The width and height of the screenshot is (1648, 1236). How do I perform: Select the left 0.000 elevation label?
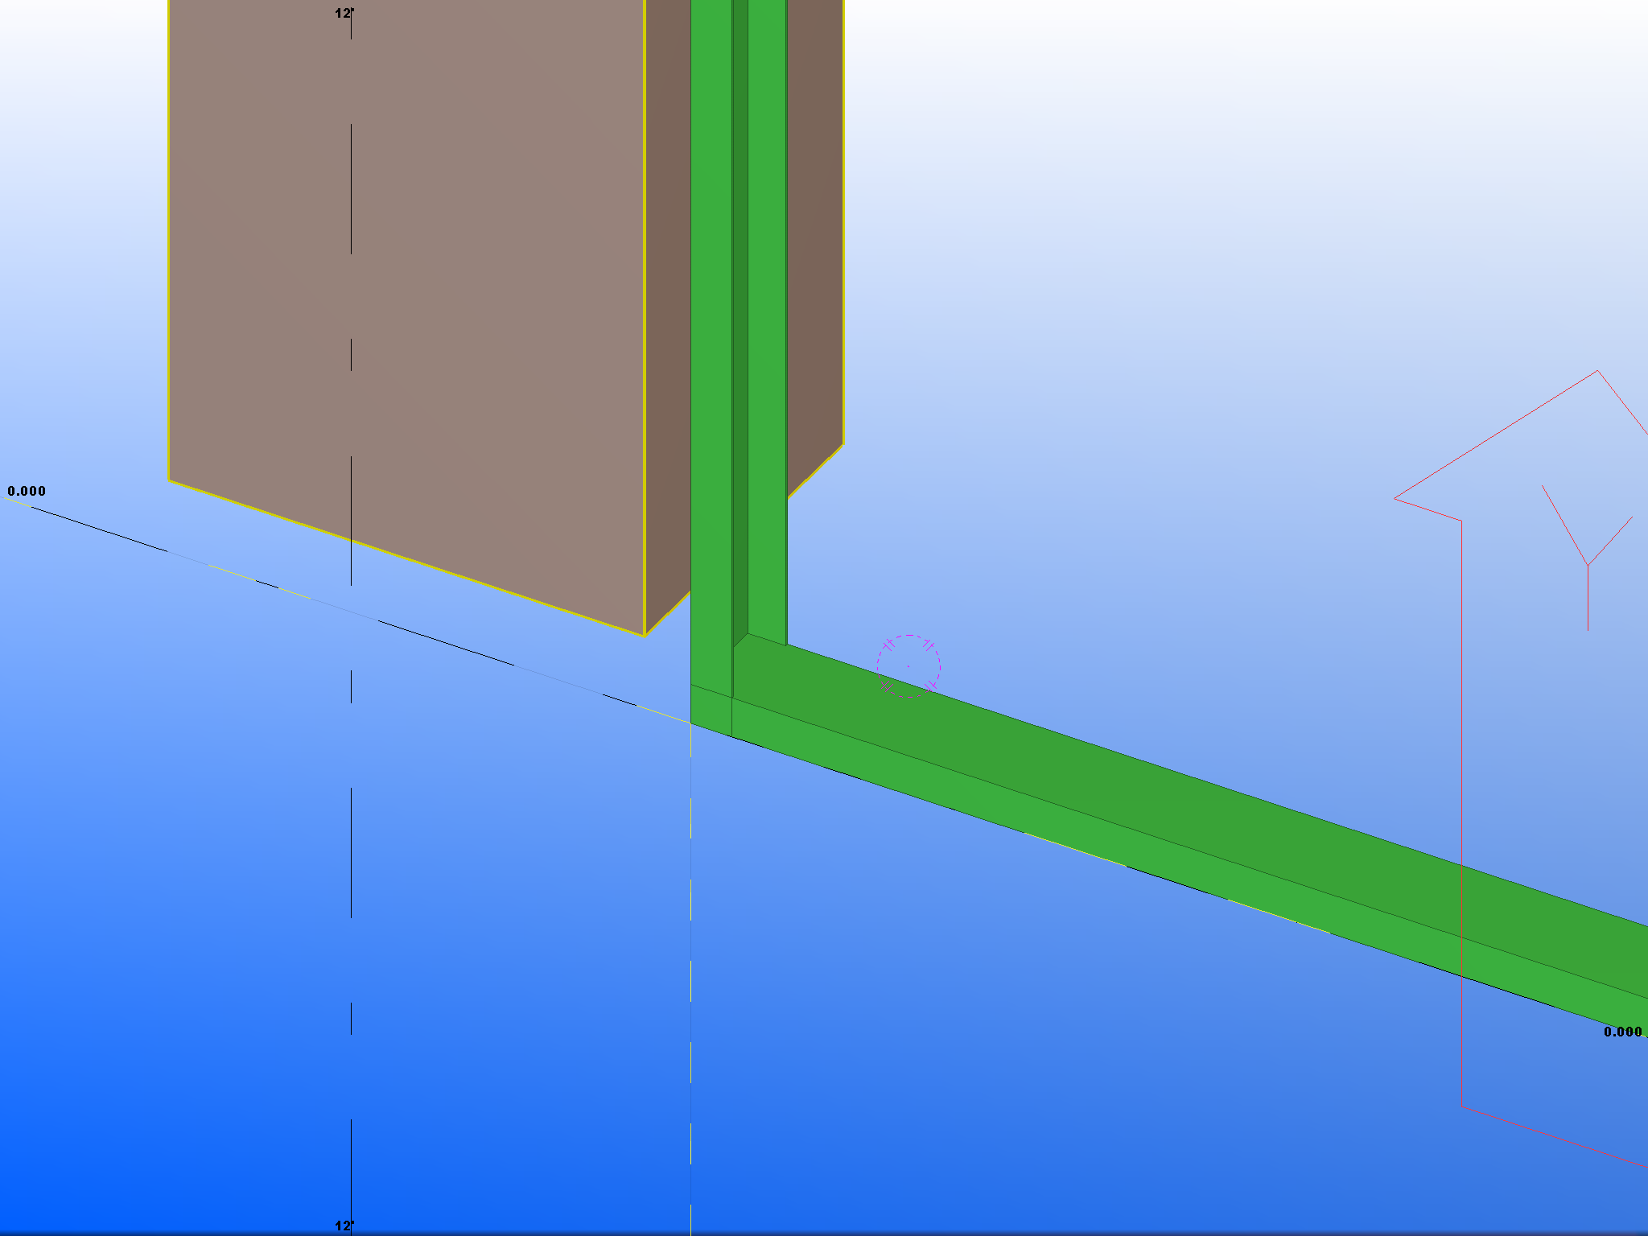[27, 491]
